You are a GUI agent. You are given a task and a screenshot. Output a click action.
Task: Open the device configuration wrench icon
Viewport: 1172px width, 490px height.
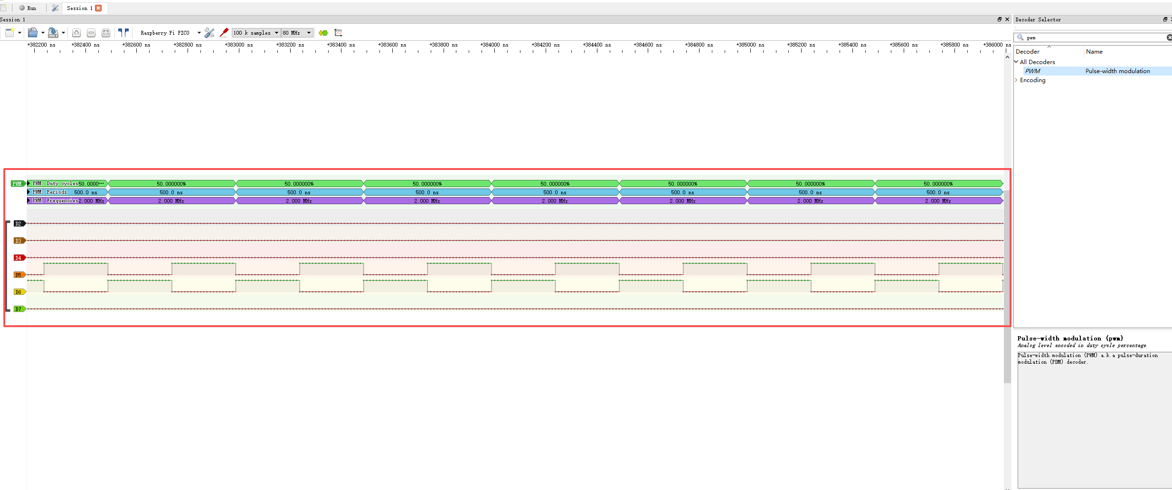pos(209,33)
